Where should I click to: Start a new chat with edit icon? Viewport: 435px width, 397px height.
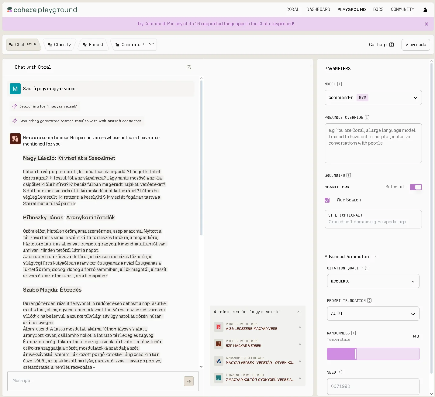point(189,67)
